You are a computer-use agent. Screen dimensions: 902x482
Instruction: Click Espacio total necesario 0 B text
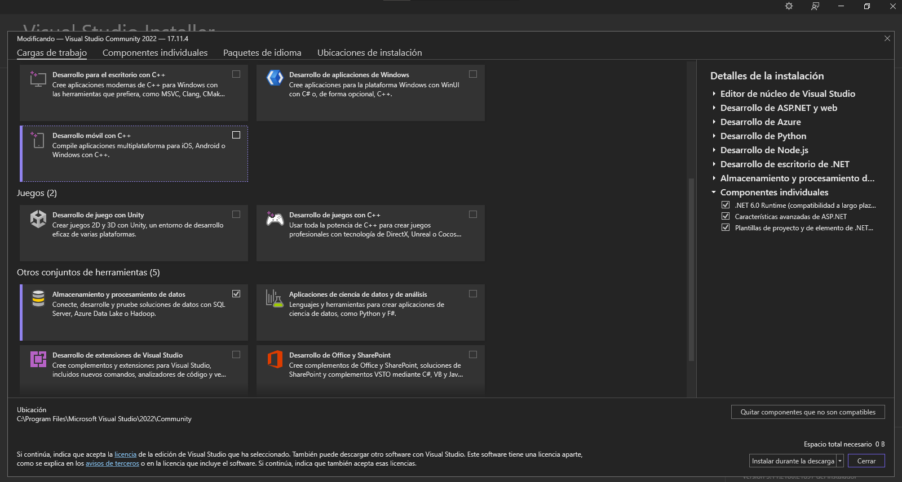[x=844, y=444]
